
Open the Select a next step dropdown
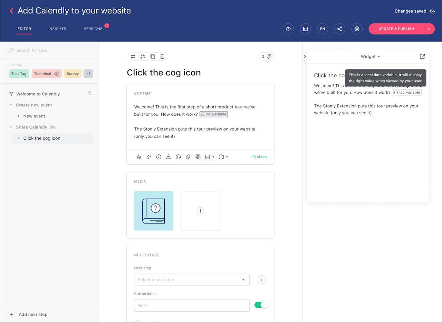pyautogui.click(x=192, y=280)
